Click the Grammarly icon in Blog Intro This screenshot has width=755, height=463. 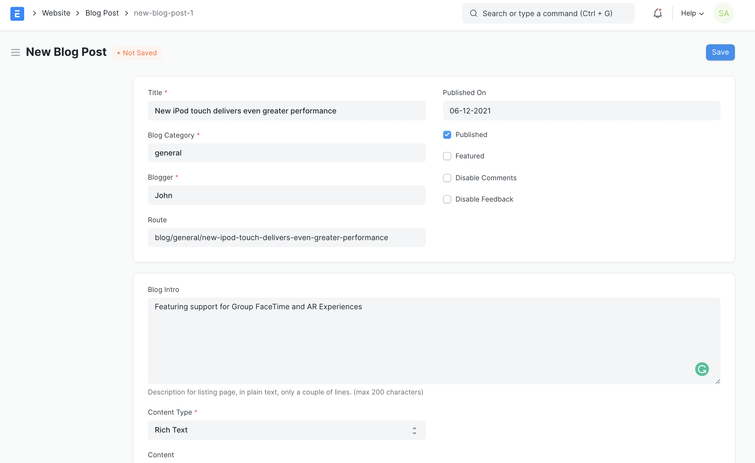(x=701, y=369)
